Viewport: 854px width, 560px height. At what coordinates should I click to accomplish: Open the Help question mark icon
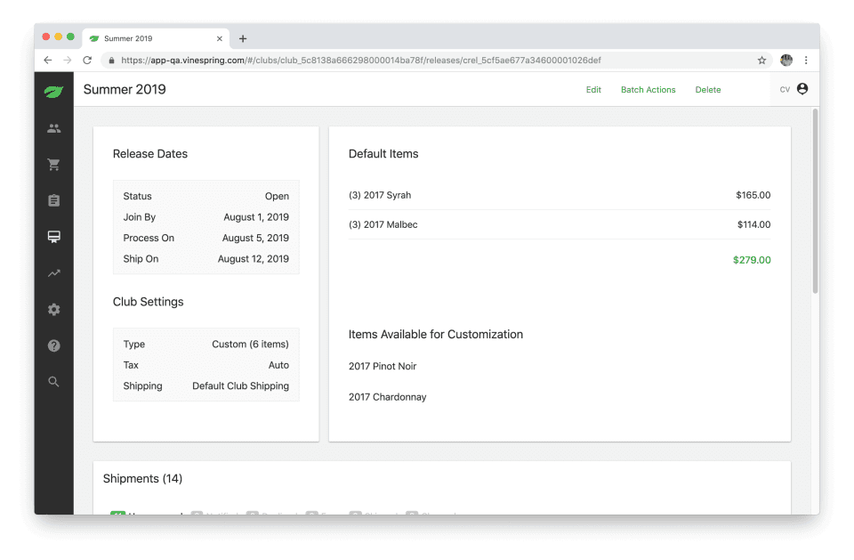53,345
